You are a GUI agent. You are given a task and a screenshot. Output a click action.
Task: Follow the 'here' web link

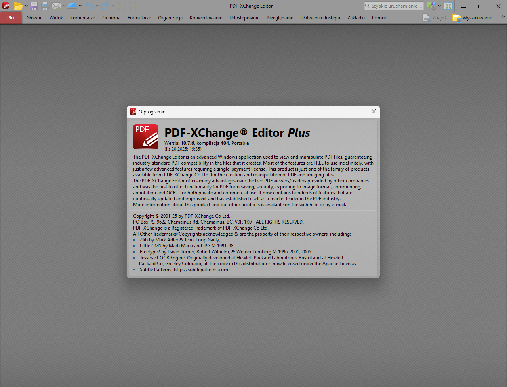(x=314, y=205)
